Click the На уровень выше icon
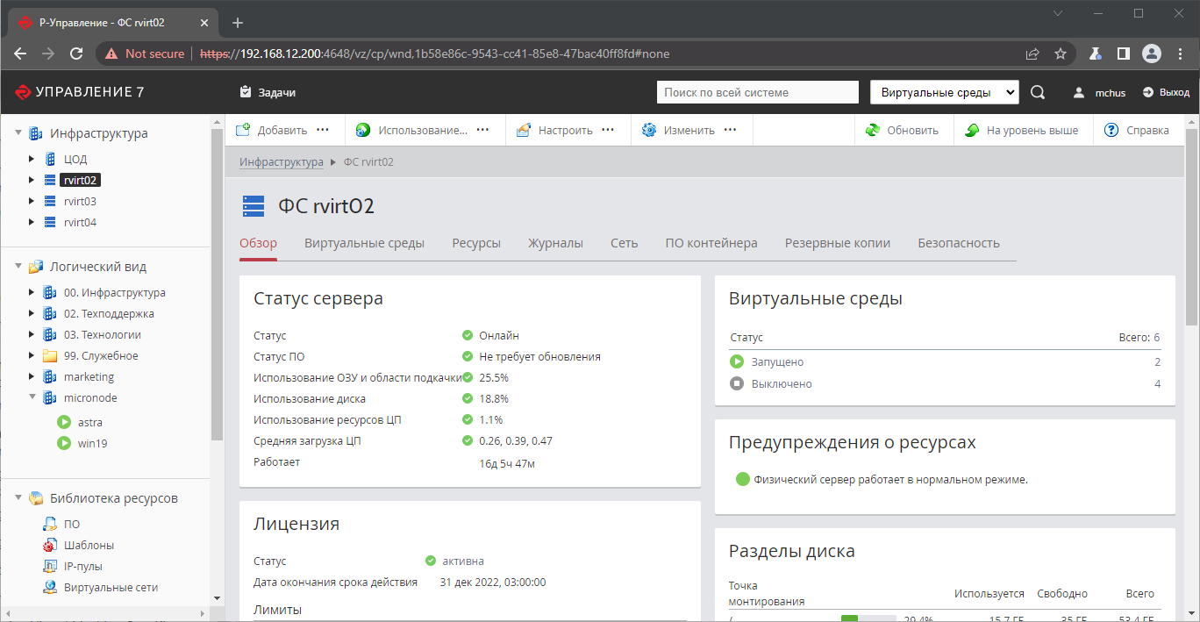Screen dimensions: 1200x622 coord(972,130)
